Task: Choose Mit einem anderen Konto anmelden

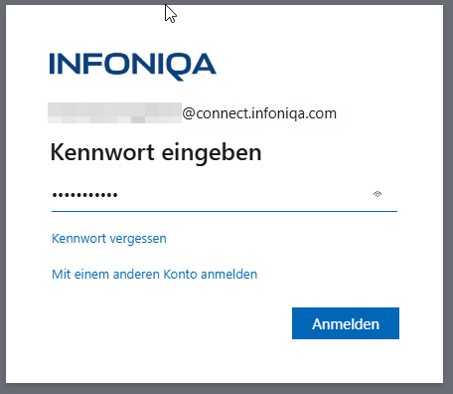Action: tap(154, 275)
